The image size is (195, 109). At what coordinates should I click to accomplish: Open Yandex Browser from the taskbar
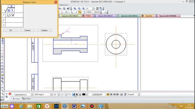pyautogui.click(x=47, y=106)
